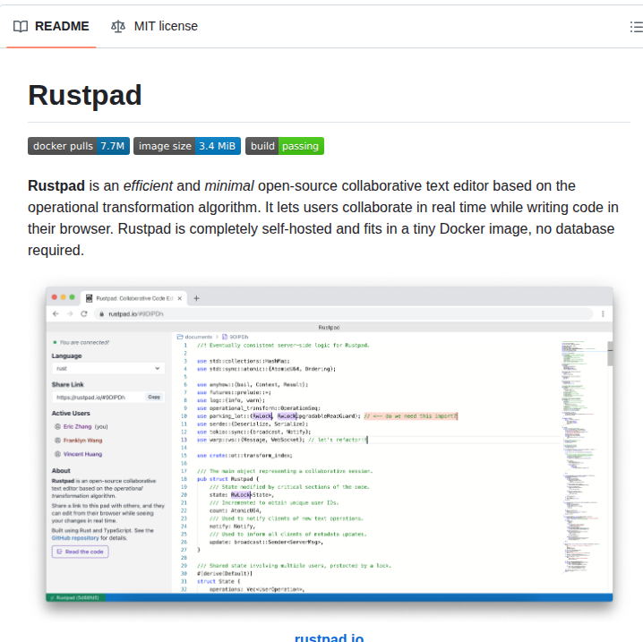Screen dimensions: 643x642
Task: Click the build passing badge
Action: 285,146
